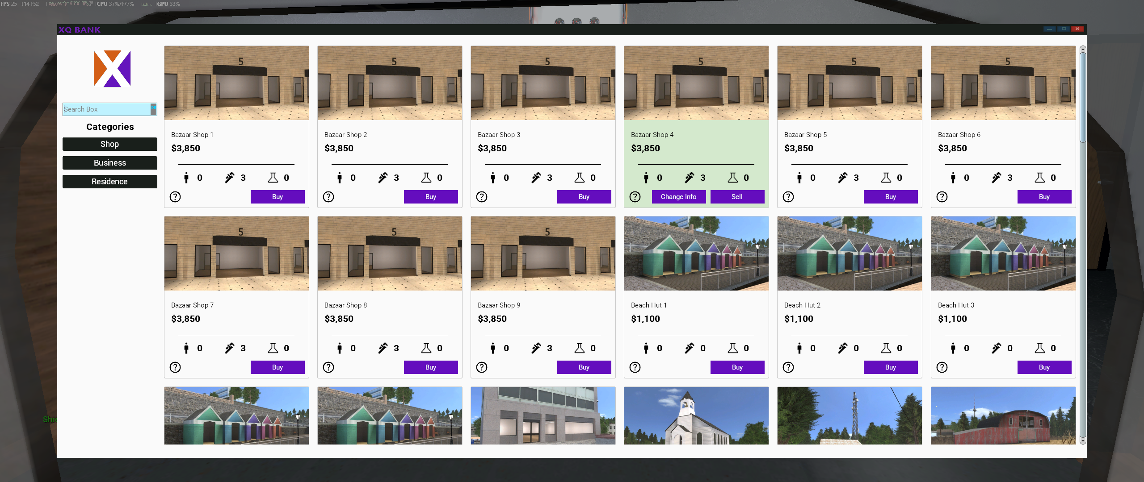Buy Beach Hut 3
The width and height of the screenshot is (1144, 482).
point(1044,367)
